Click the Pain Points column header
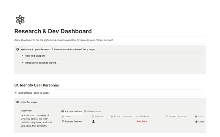The width and height of the screenshot is (220, 137). [143, 116]
